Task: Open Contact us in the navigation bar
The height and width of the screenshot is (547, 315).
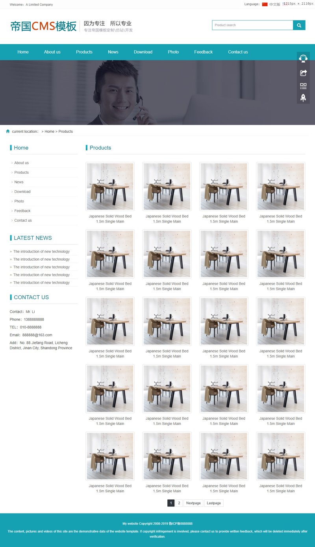Action: 238,52
